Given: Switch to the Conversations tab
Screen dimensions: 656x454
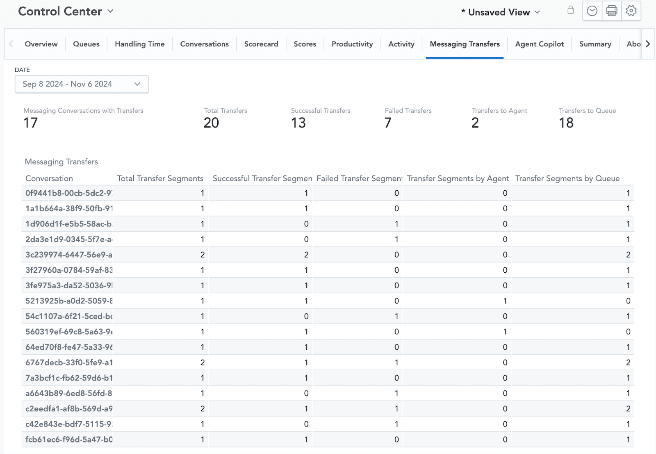Looking at the screenshot, I should pyautogui.click(x=204, y=44).
